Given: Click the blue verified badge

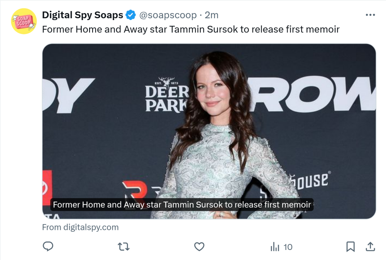Looking at the screenshot, I should click(131, 15).
